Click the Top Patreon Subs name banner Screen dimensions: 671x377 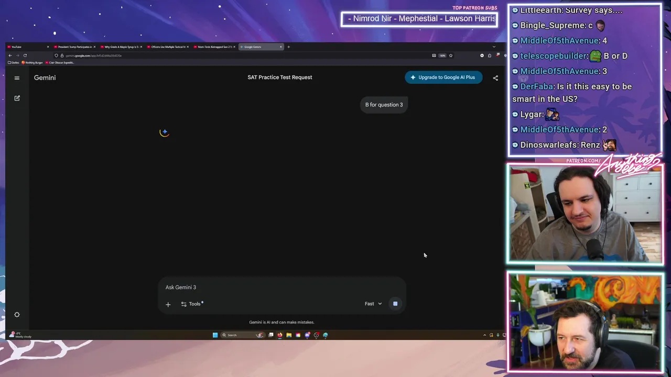[x=420, y=19]
